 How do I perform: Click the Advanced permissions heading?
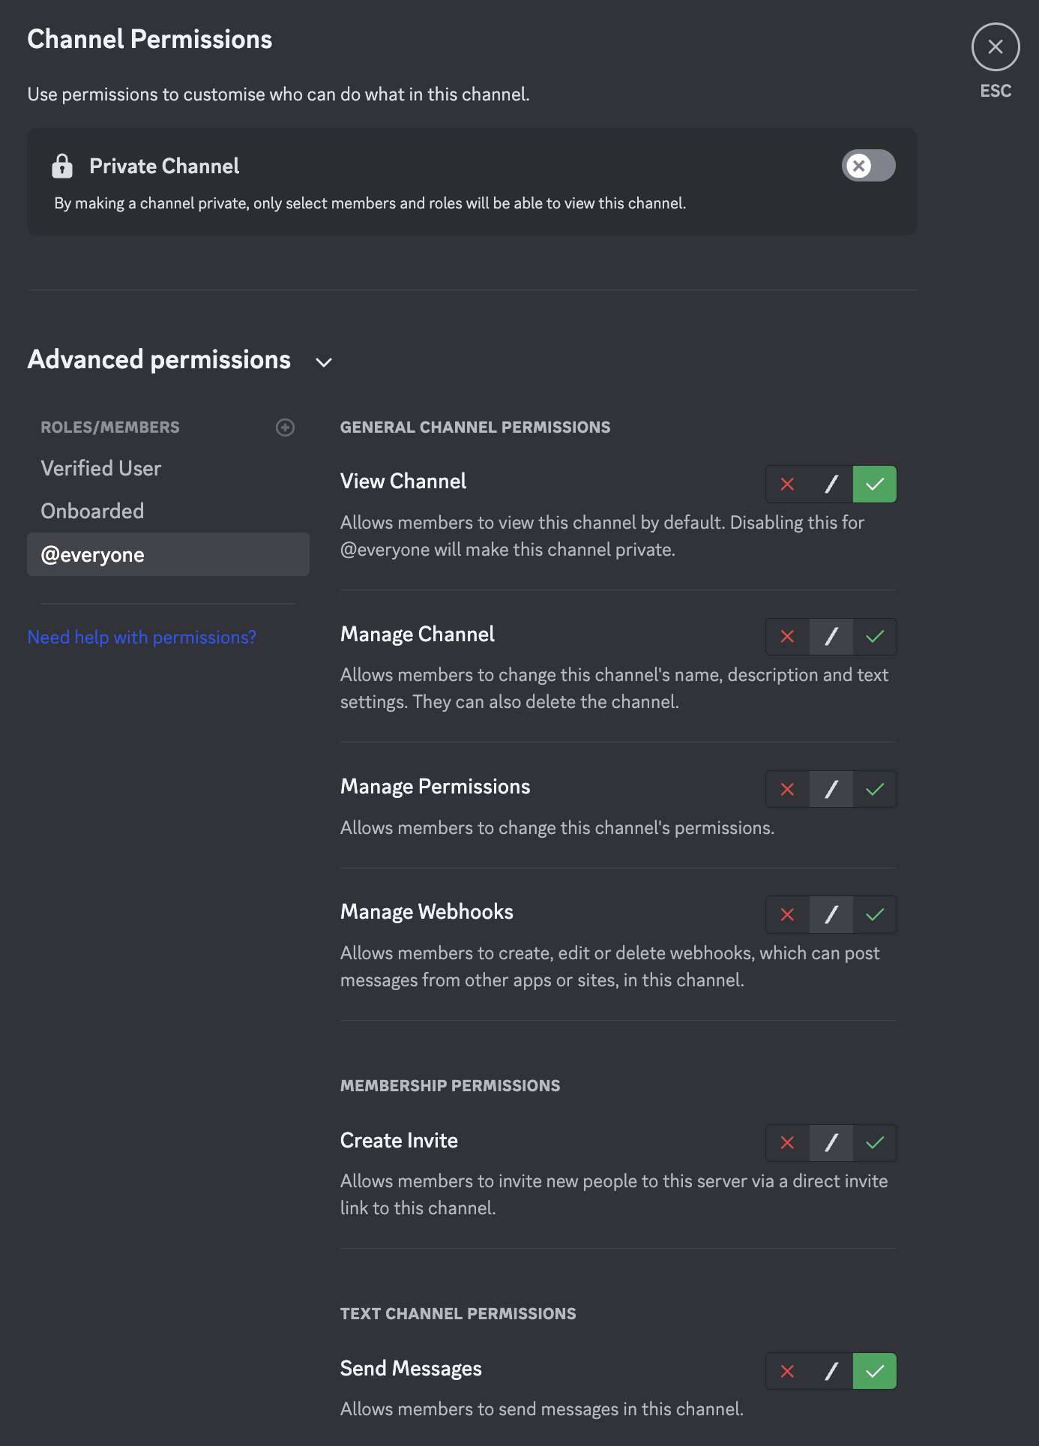[159, 360]
